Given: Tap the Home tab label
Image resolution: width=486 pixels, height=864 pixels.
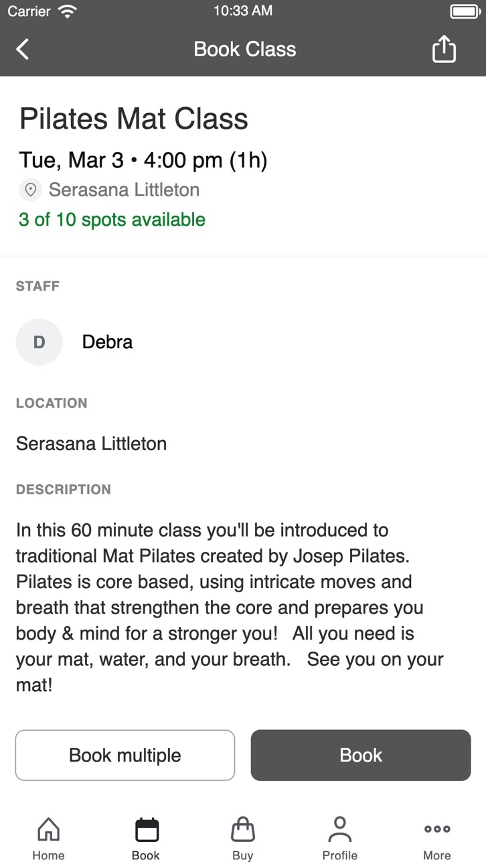Looking at the screenshot, I should pyautogui.click(x=49, y=855).
